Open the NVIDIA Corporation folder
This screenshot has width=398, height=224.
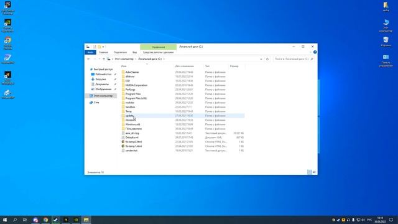tap(136, 85)
